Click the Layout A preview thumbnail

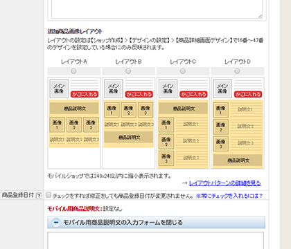pyautogui.click(x=74, y=123)
